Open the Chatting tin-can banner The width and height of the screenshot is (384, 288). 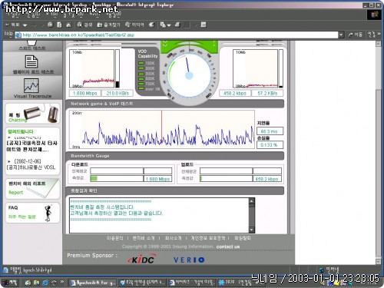coord(32,114)
